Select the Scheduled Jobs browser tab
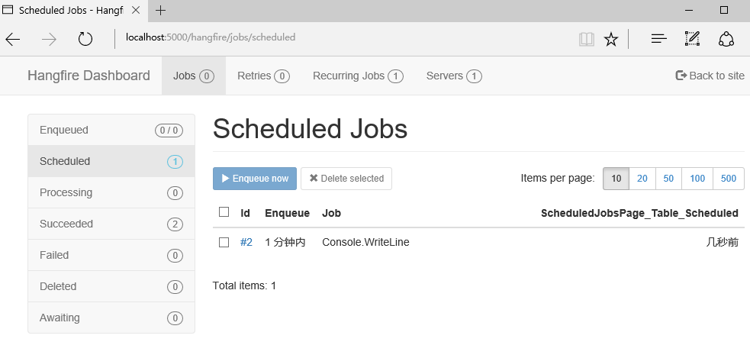The image size is (750, 358). click(x=74, y=11)
